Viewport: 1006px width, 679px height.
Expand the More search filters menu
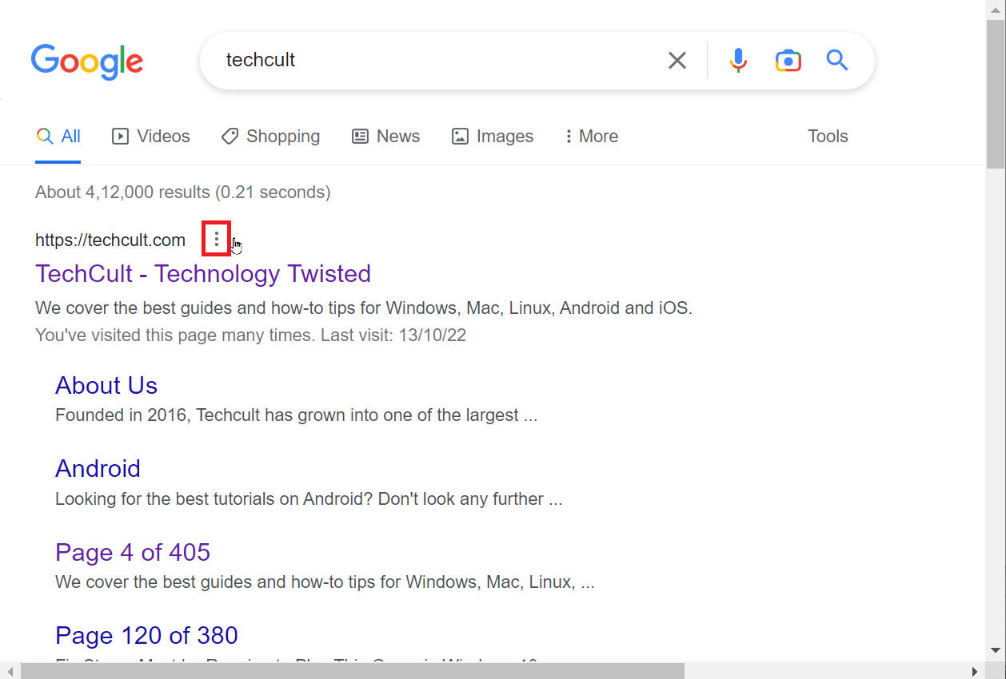tap(592, 137)
